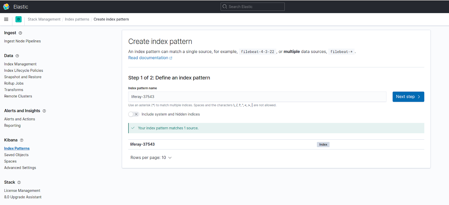Open the green D space avatar
449x205 pixels.
click(19, 19)
